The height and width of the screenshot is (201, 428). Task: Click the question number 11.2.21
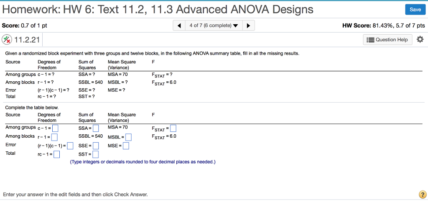coord(27,40)
